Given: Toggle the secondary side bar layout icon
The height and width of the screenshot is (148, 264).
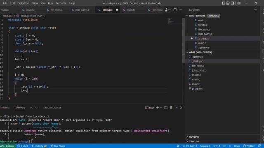Looking at the screenshot, I should pos(232,3).
